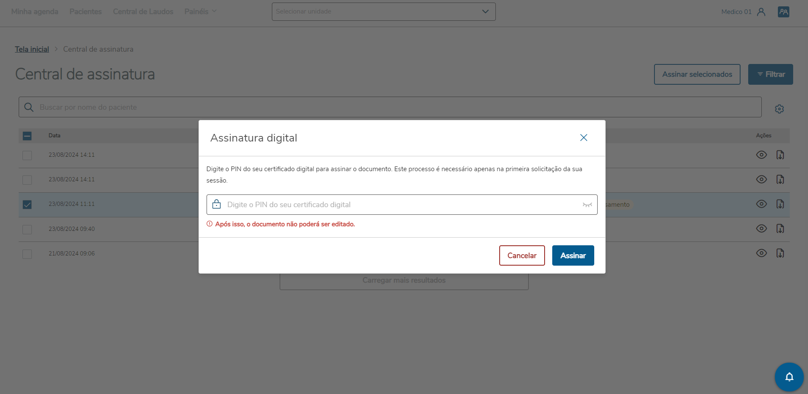Open the Filtrar options
Viewport: 808px width, 394px height.
click(770, 75)
